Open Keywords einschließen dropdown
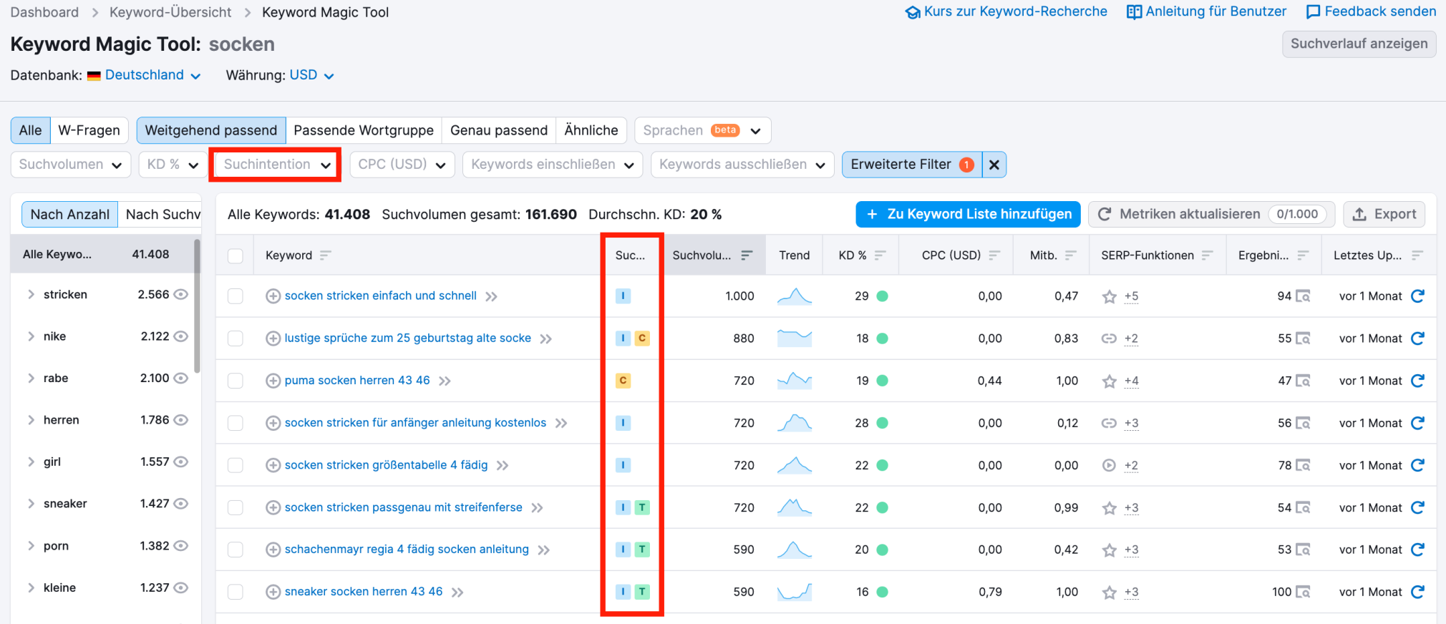Viewport: 1446px width, 624px height. click(553, 165)
